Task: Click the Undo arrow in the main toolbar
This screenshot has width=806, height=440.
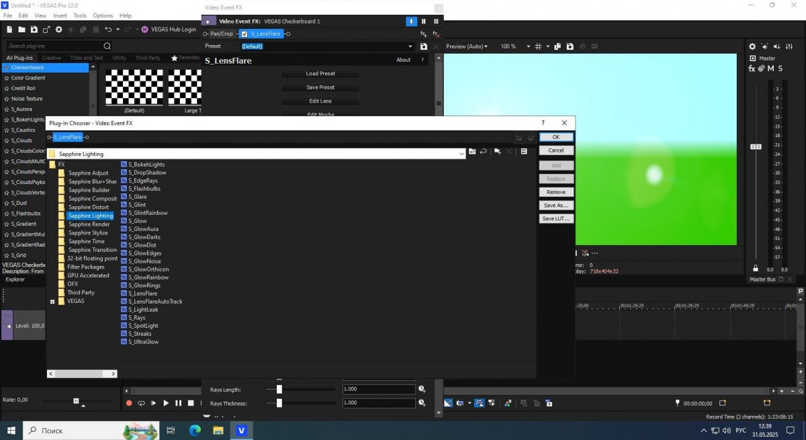Action: (x=107, y=30)
